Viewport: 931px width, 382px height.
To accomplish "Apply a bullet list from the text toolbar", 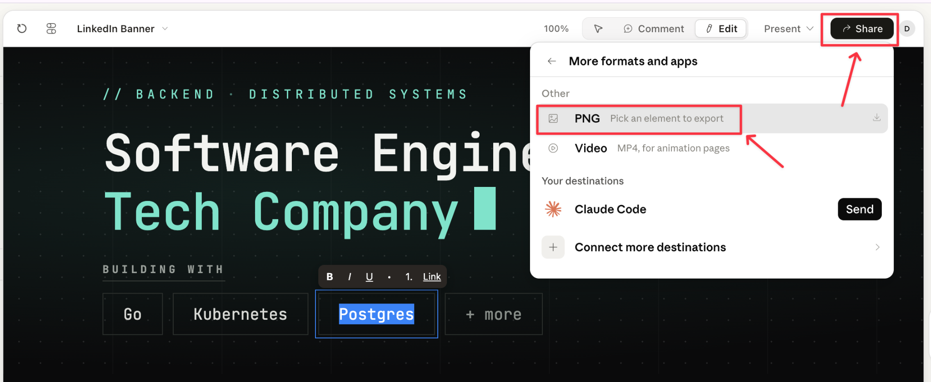I will (389, 277).
